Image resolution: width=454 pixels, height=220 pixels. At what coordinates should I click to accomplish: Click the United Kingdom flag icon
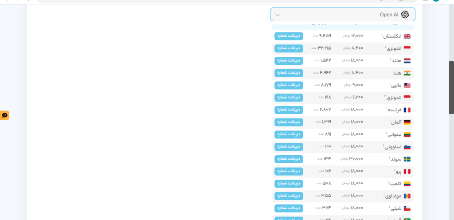(407, 36)
